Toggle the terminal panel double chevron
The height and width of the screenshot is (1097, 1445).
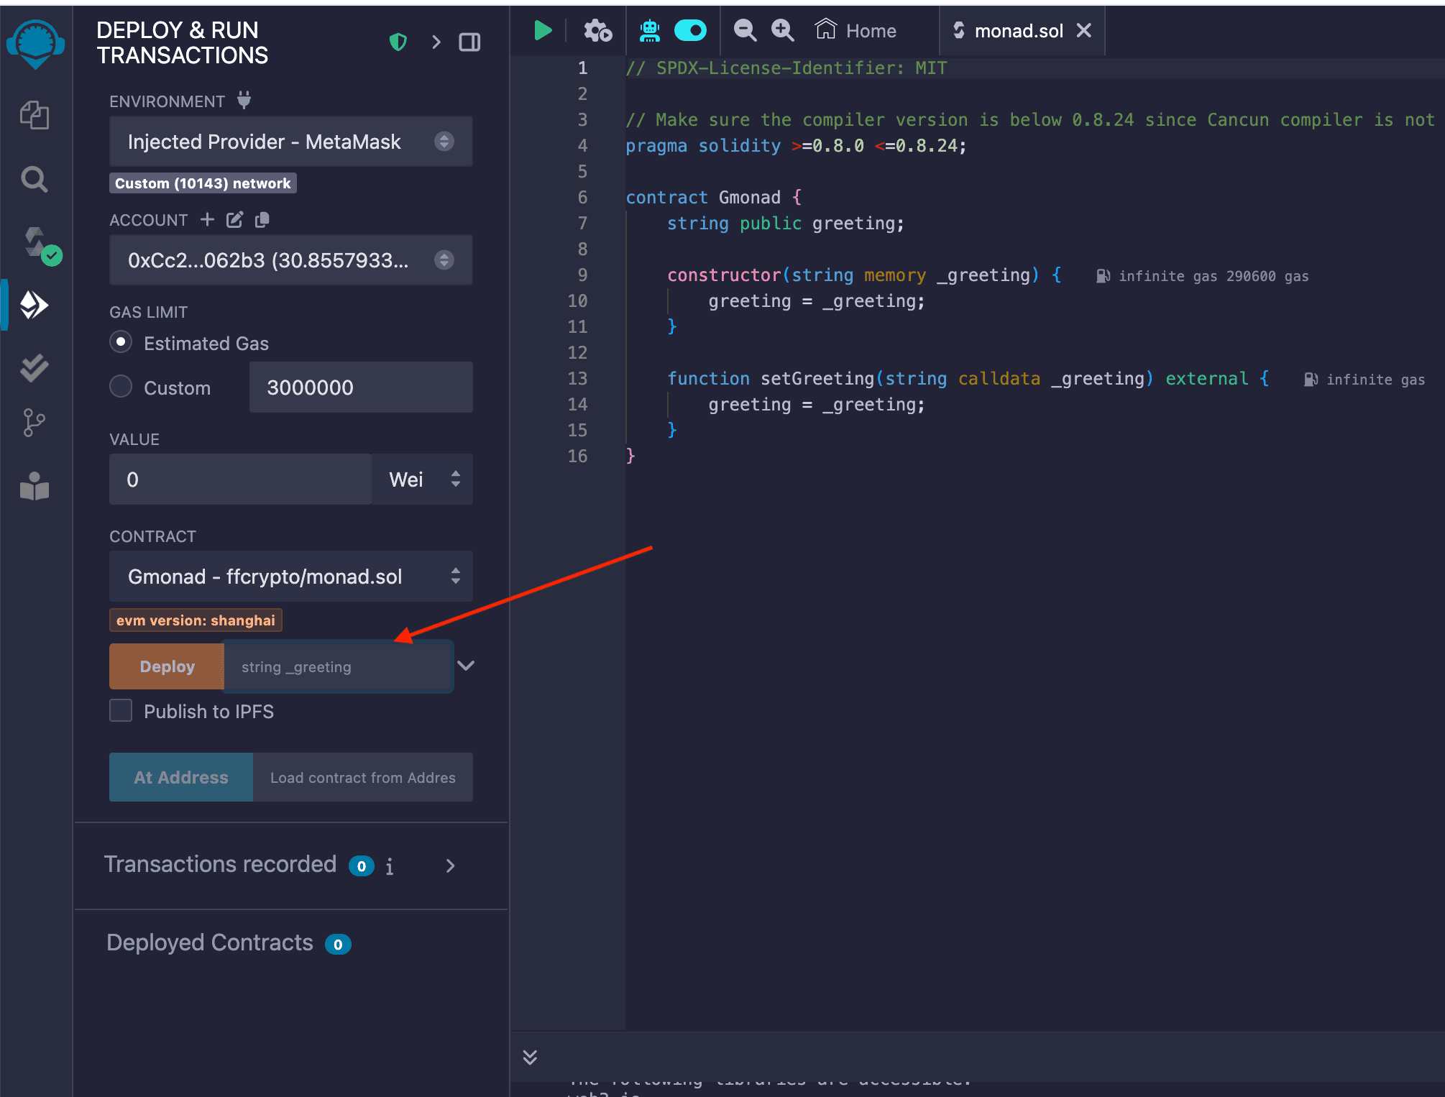tap(530, 1057)
